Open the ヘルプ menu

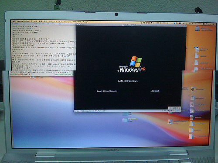point(85,22)
